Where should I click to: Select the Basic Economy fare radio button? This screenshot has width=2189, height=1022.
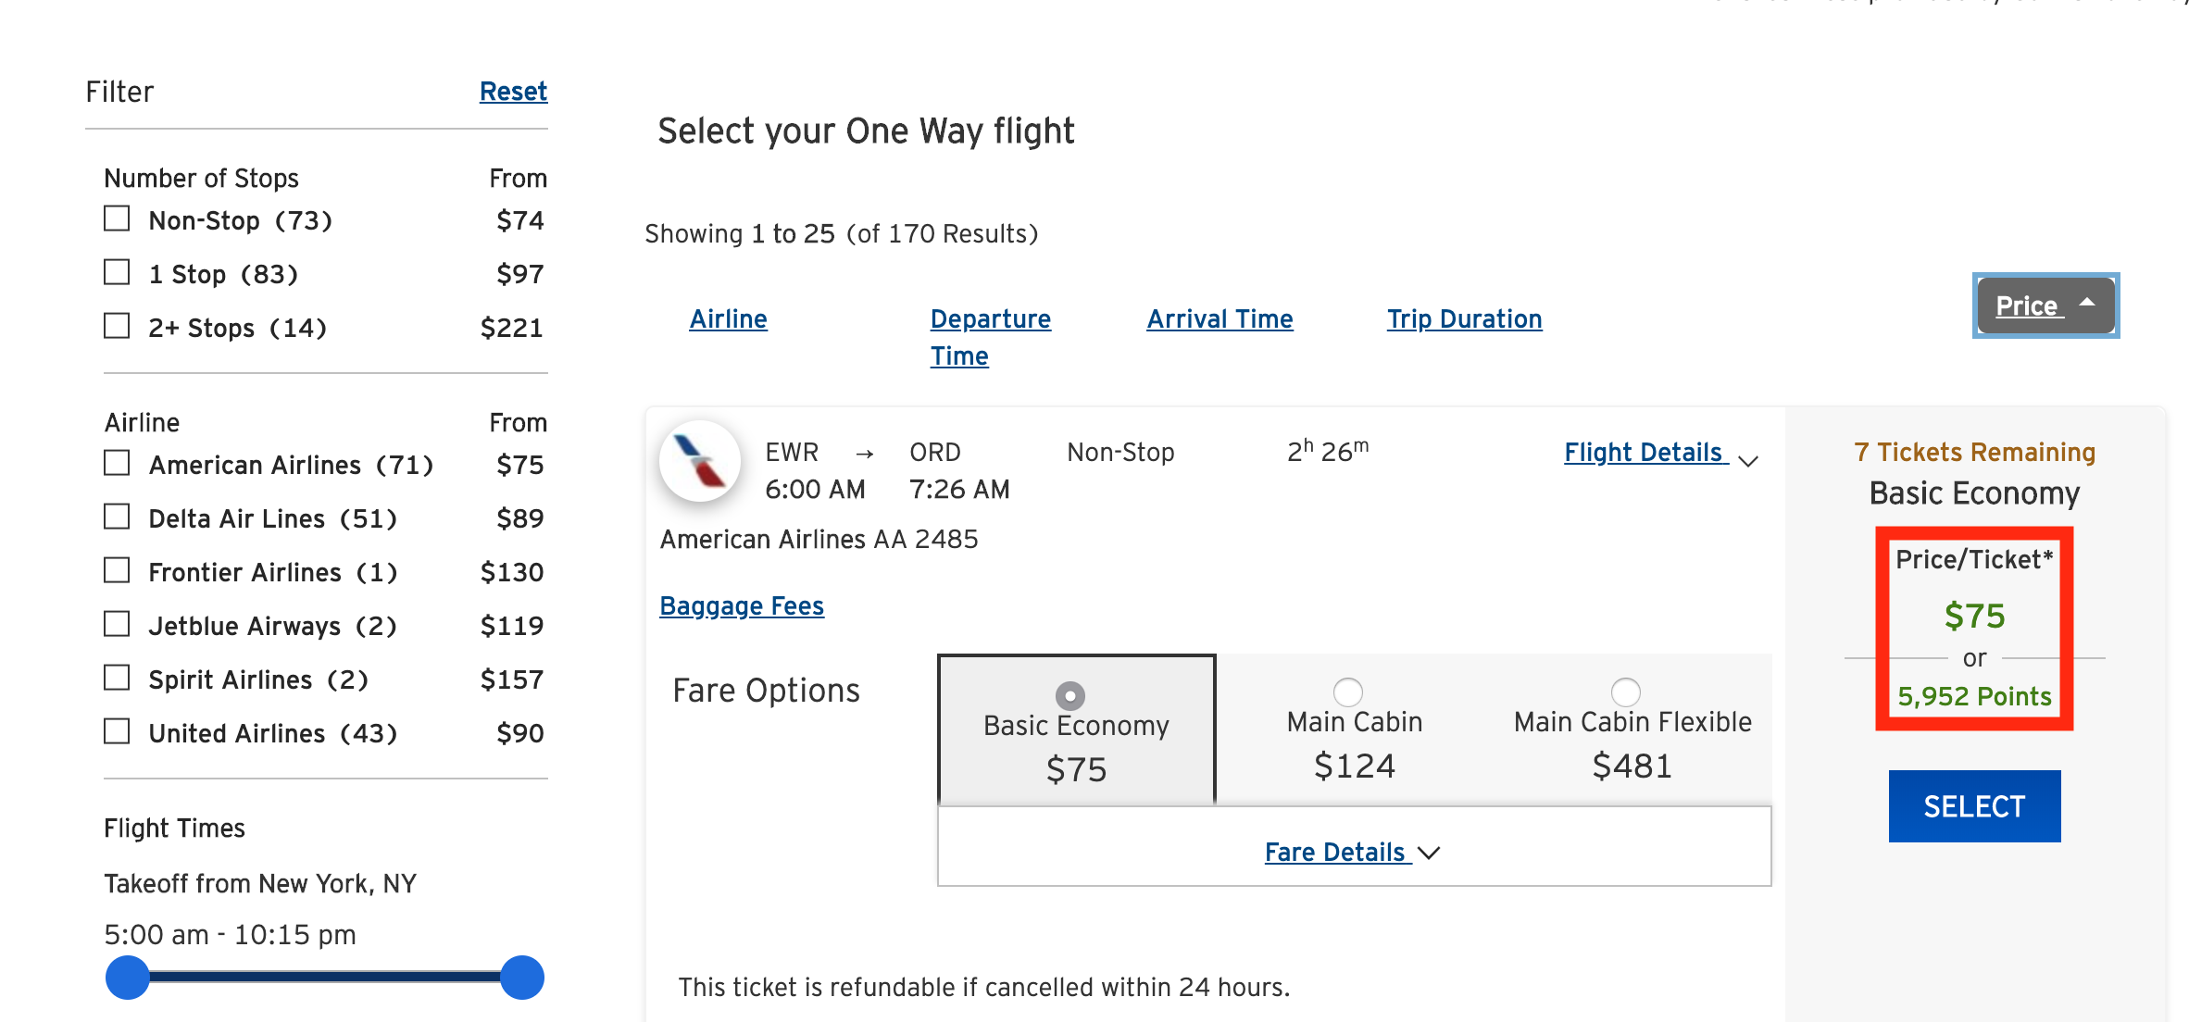(1069, 695)
